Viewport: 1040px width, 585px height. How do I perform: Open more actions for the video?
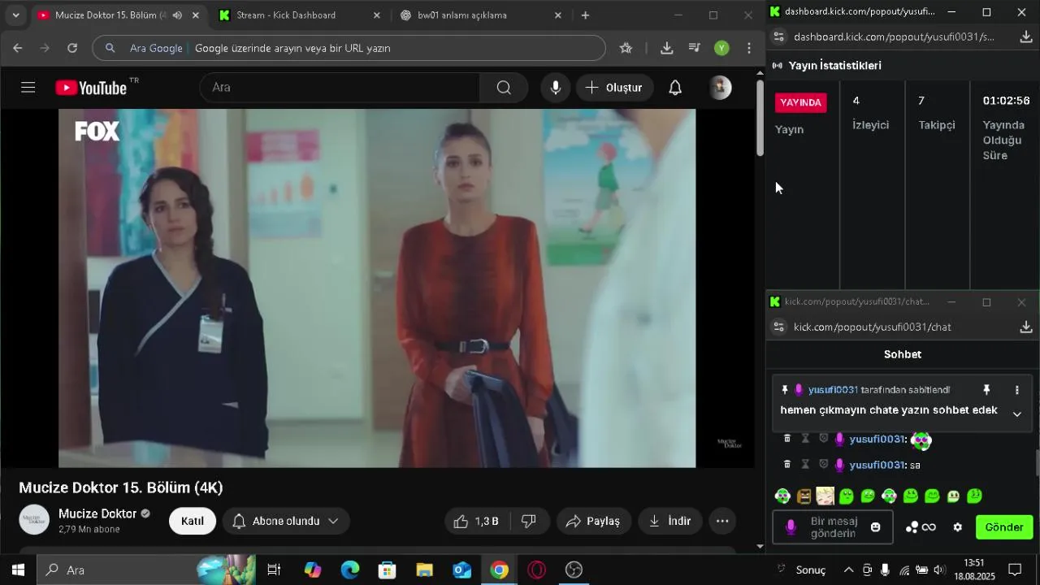[x=722, y=521]
